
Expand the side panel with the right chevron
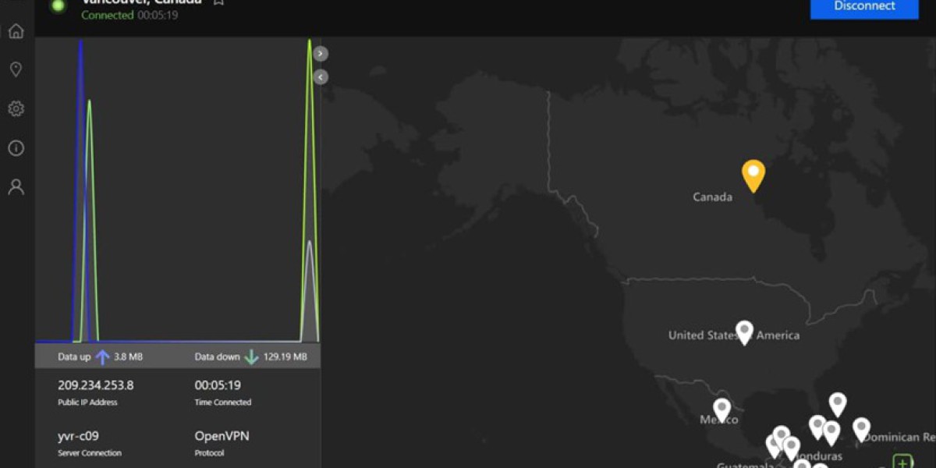coord(319,53)
